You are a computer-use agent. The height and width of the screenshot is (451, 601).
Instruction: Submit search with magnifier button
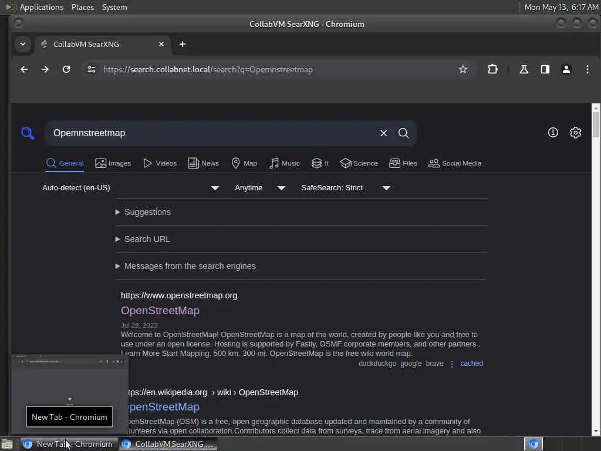pos(403,133)
